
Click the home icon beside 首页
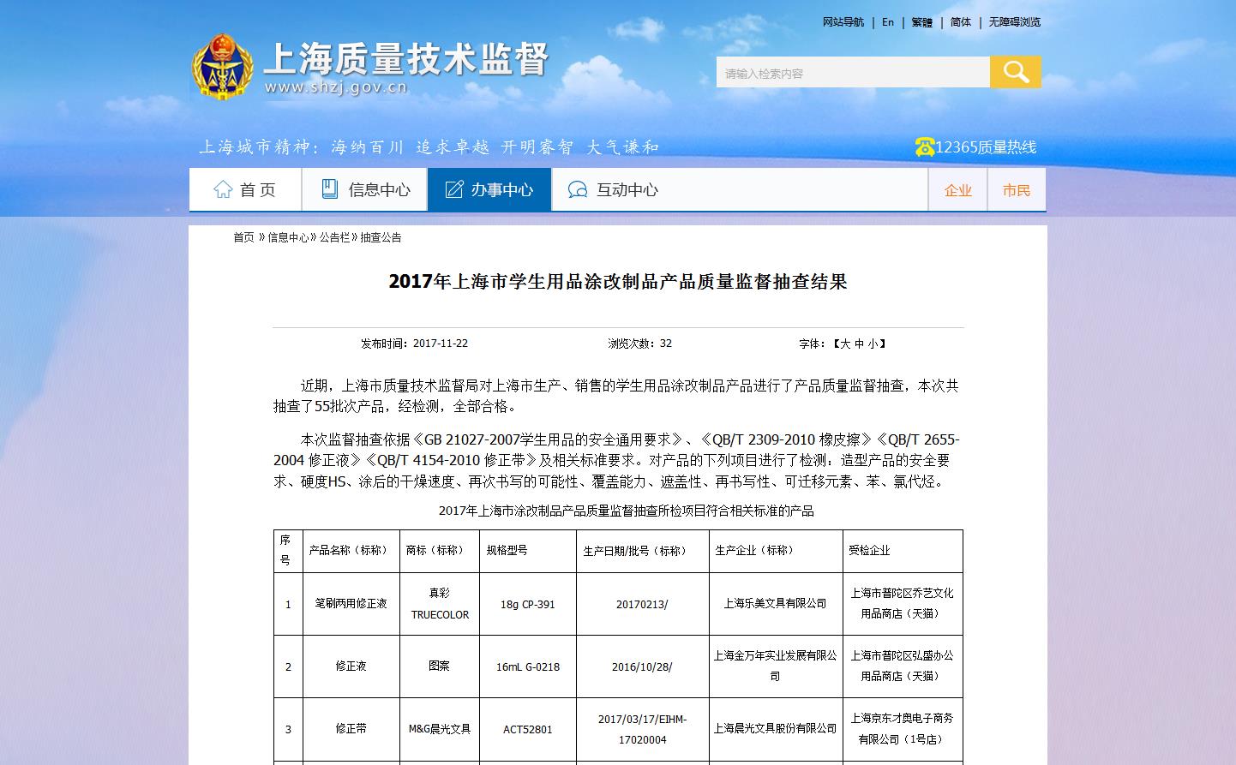point(223,189)
